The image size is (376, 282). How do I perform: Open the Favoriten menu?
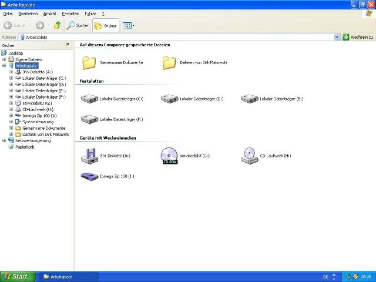[70, 14]
